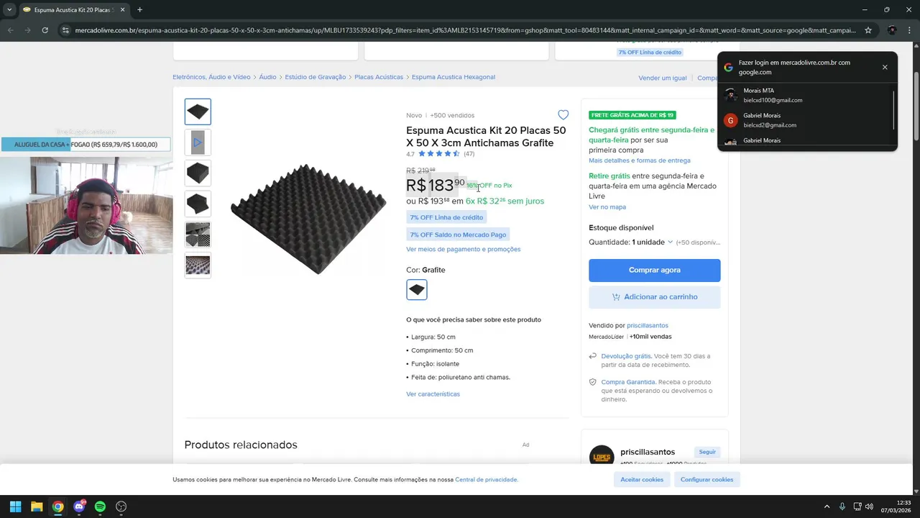The image size is (920, 518).
Task: Open volume control in system tray
Action: click(x=869, y=506)
